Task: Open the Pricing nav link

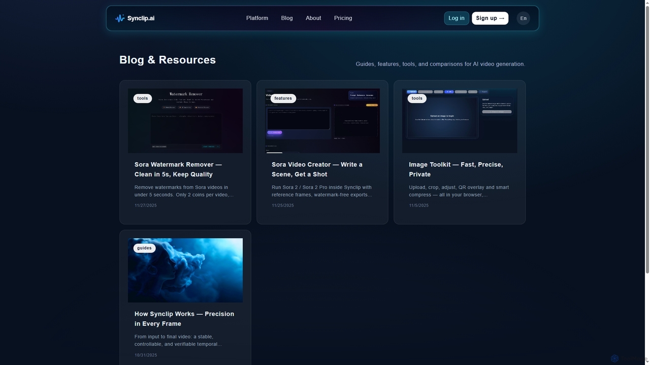Action: 343,18
